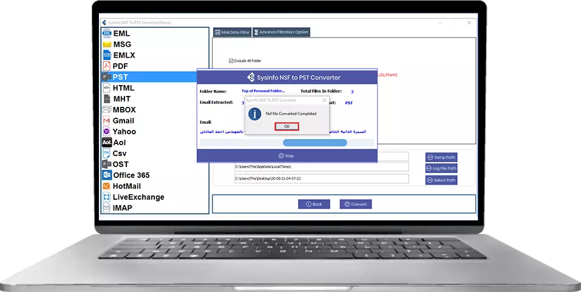Pick the MBOX envelope icon
The height and width of the screenshot is (292, 581).
point(107,110)
